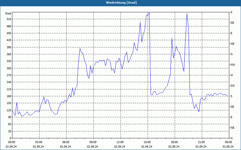Click the 360 left-axis tick label
Screen dimensions: 241x150
[x=9, y=54]
